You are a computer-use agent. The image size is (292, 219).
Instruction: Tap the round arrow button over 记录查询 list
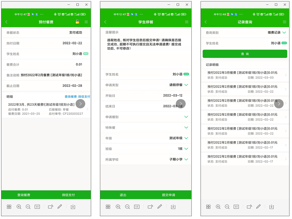279,104
